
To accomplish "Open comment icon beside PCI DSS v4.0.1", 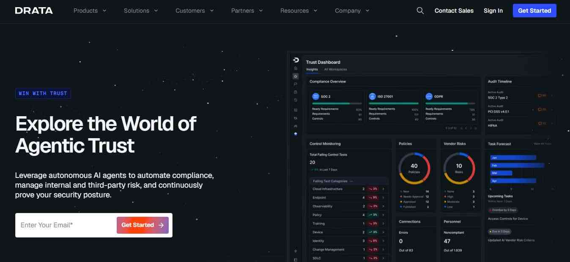I will [x=542, y=109].
